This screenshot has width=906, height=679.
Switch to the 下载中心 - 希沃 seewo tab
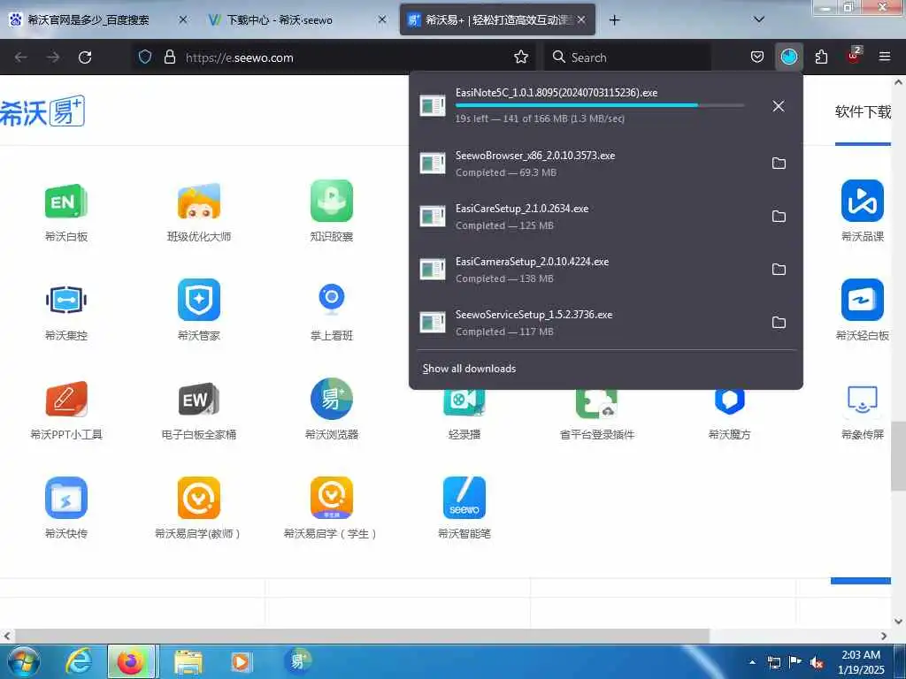pyautogui.click(x=297, y=19)
